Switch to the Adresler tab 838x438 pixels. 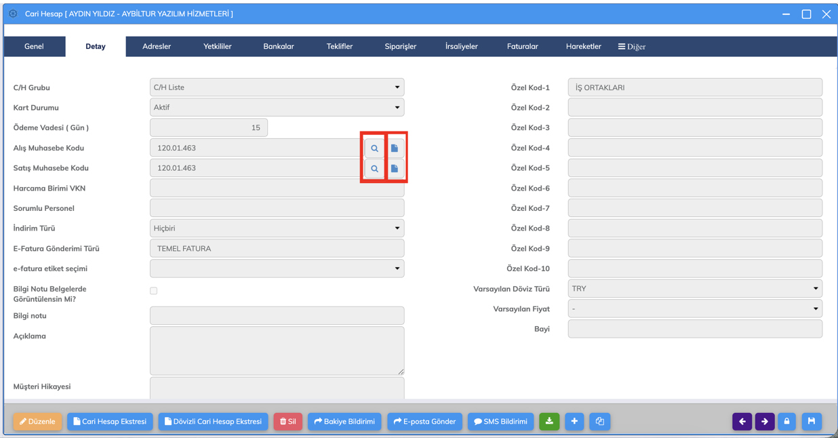pyautogui.click(x=157, y=47)
